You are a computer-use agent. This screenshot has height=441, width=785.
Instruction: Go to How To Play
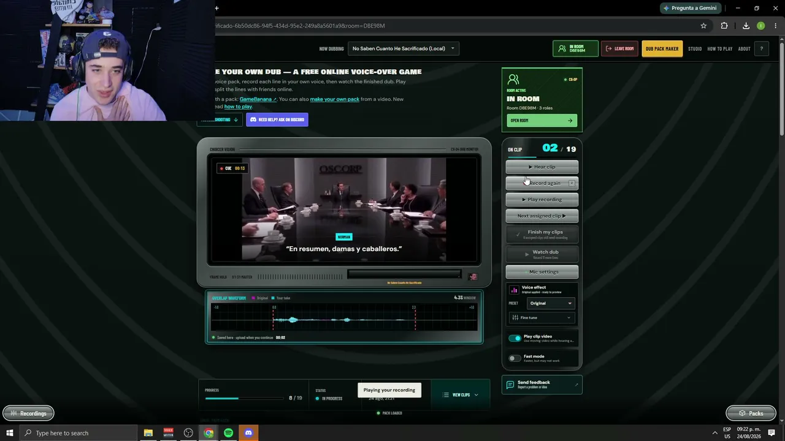point(720,49)
